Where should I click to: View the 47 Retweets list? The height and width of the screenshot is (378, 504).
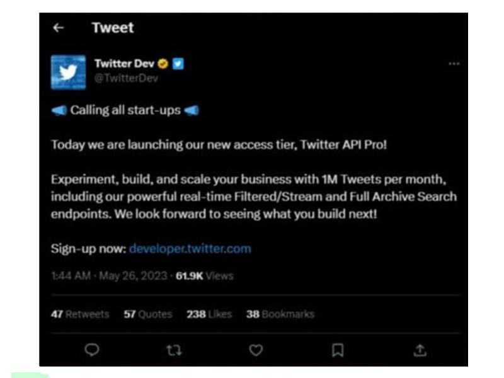point(80,314)
